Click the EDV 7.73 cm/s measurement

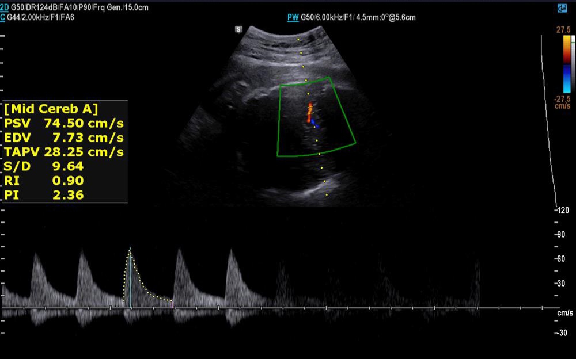coord(64,138)
